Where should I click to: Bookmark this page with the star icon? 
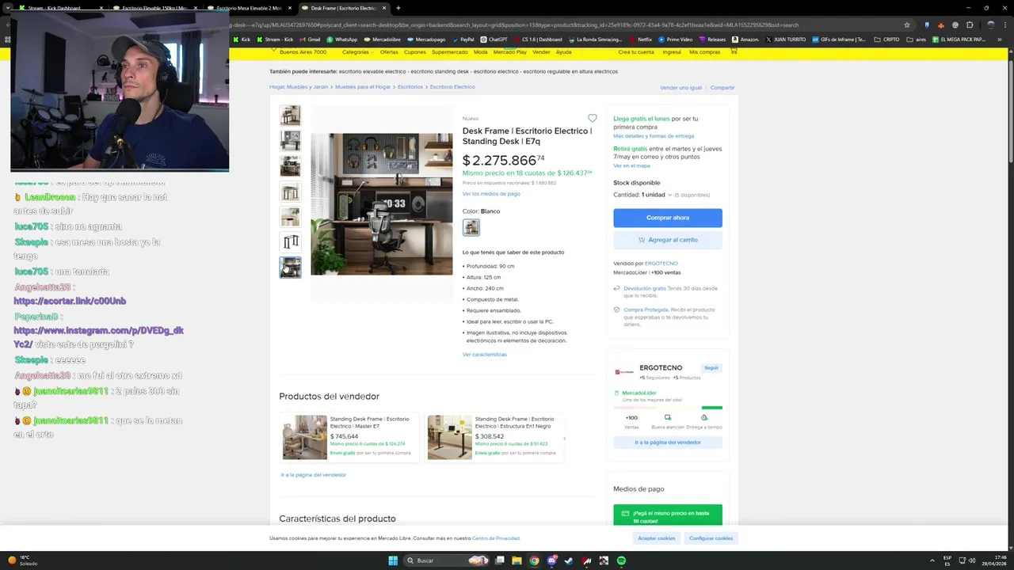(907, 25)
